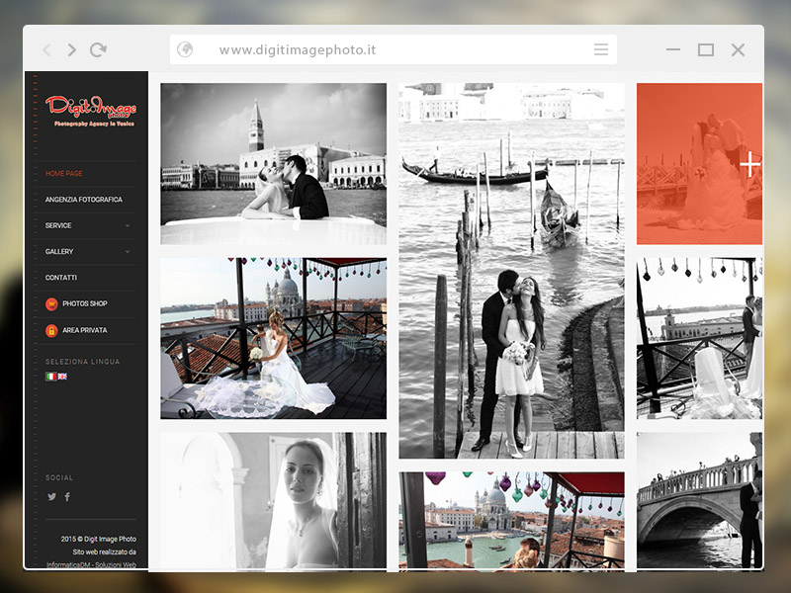Open color bride on terrace photo
791x593 pixels.
[274, 338]
